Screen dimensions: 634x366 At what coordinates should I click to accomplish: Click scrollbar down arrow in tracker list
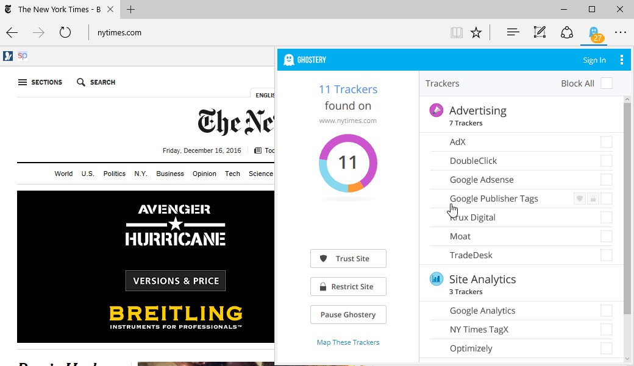tap(627, 359)
